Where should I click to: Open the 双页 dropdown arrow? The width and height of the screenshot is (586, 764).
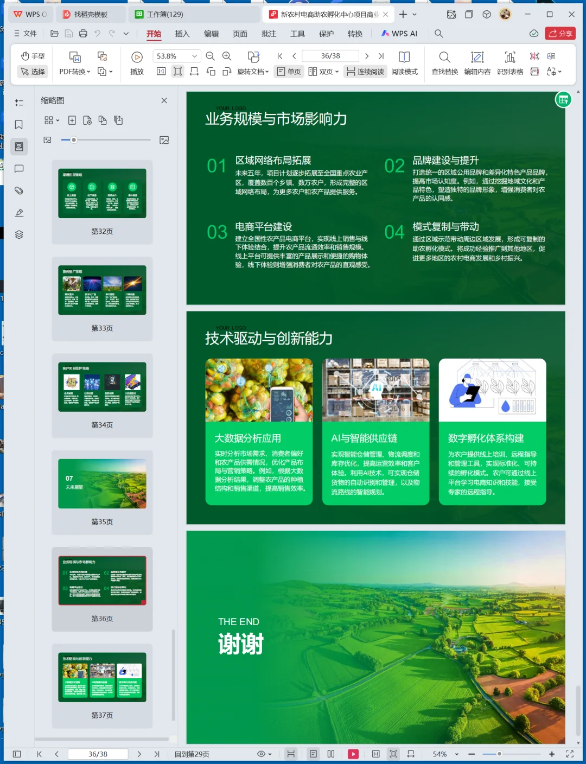337,72
